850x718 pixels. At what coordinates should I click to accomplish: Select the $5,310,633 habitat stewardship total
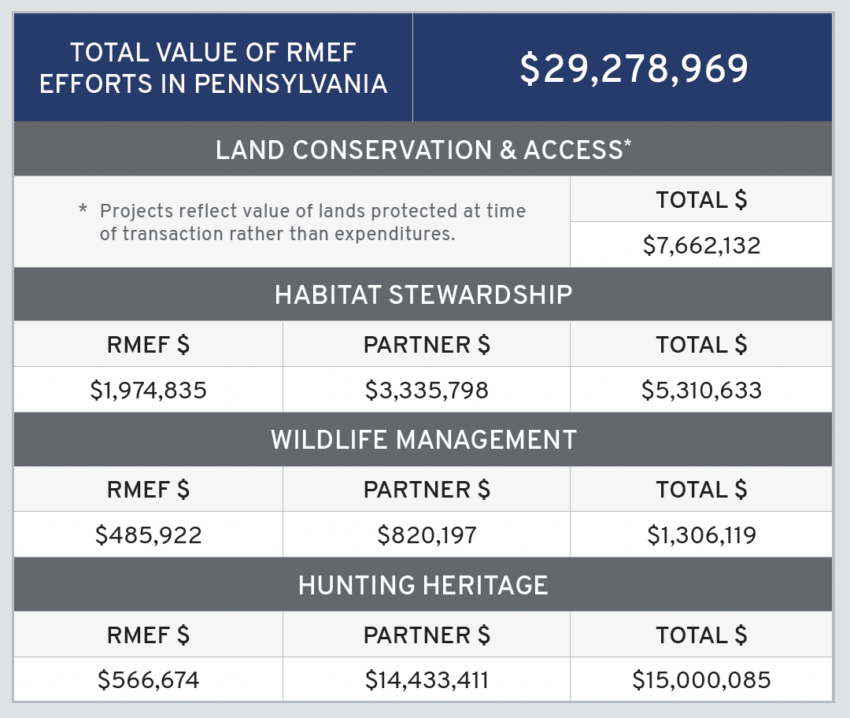[x=701, y=390]
